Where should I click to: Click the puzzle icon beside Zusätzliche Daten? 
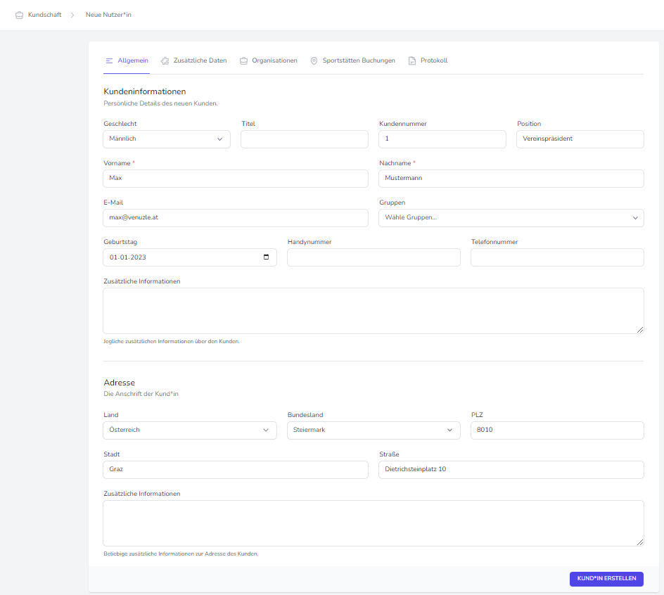click(x=165, y=61)
